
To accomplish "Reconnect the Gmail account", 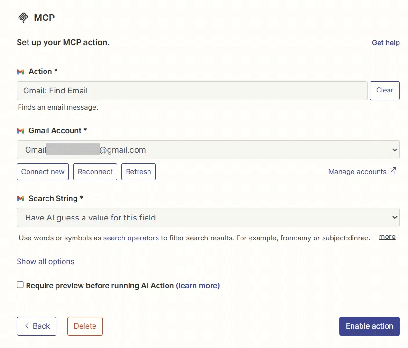I will point(95,171).
